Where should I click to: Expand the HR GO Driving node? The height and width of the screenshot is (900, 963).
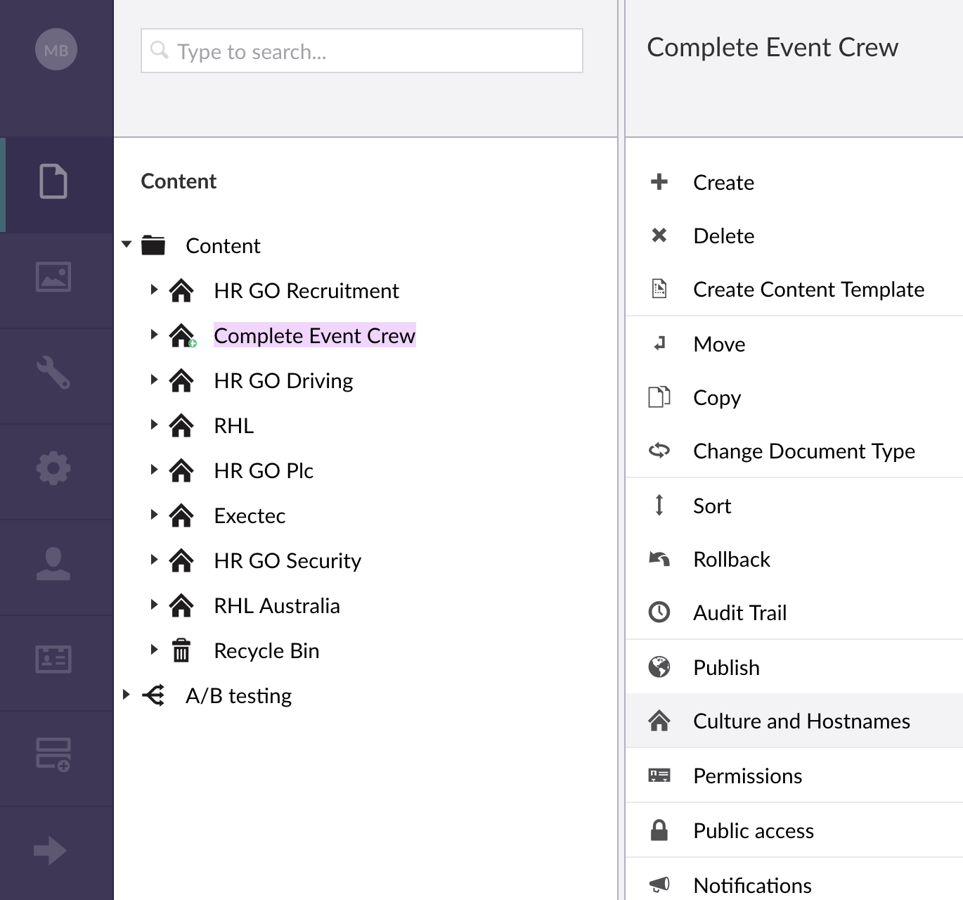point(154,379)
